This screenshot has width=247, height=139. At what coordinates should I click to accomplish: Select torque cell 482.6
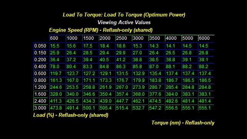click(x=173, y=101)
